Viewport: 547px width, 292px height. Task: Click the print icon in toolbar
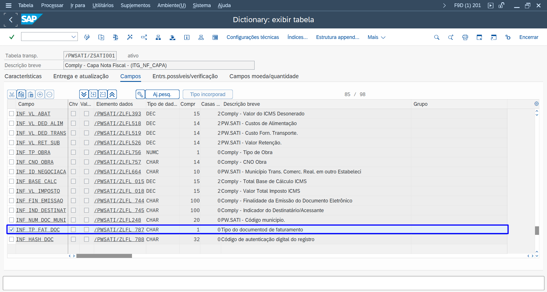[x=465, y=37]
